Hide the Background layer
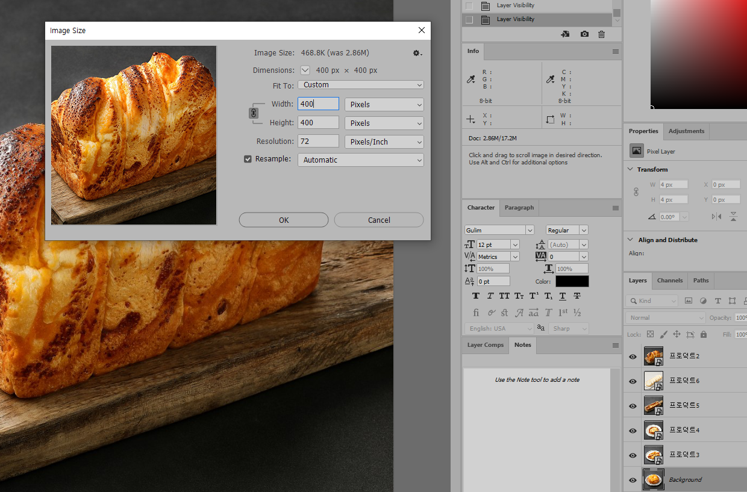This screenshot has height=492, width=747. coord(633,480)
